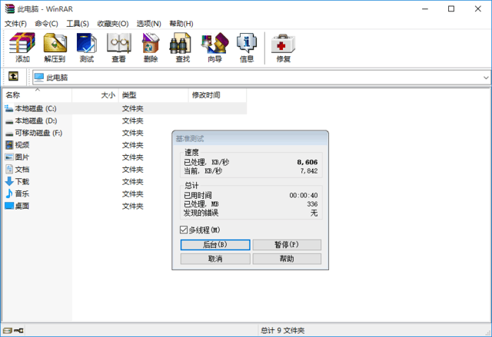Click the desktop icon beside 桌面
This screenshot has width=492, height=337.
click(x=9, y=206)
